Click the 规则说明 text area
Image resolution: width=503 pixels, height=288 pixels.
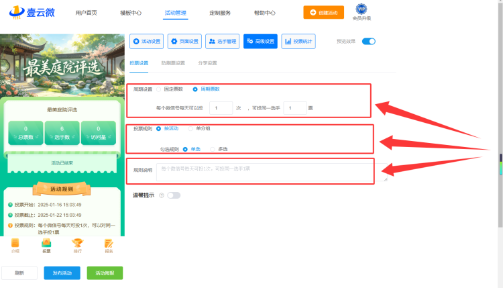(x=272, y=172)
